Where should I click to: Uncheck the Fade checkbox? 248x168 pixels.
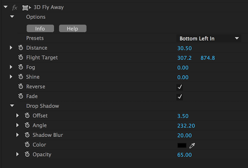[180, 97]
